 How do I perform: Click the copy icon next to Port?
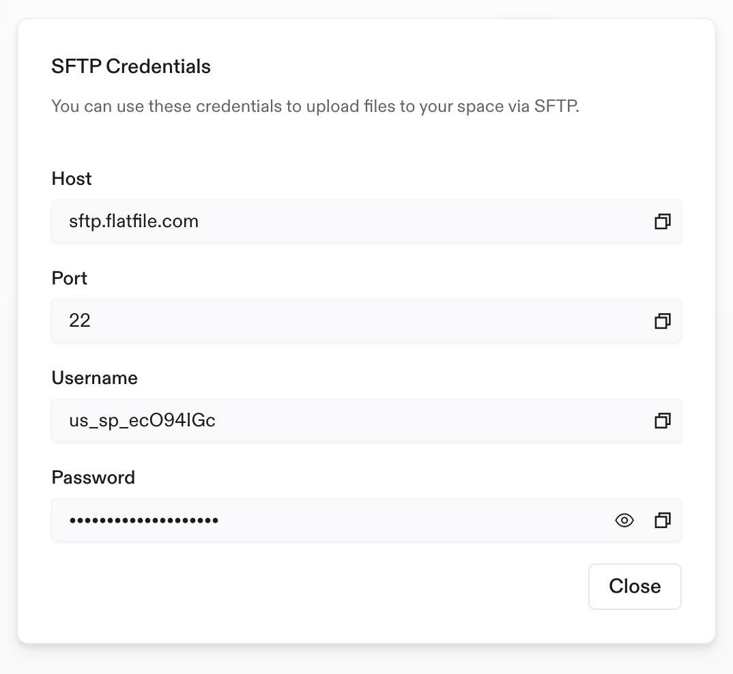point(661,321)
